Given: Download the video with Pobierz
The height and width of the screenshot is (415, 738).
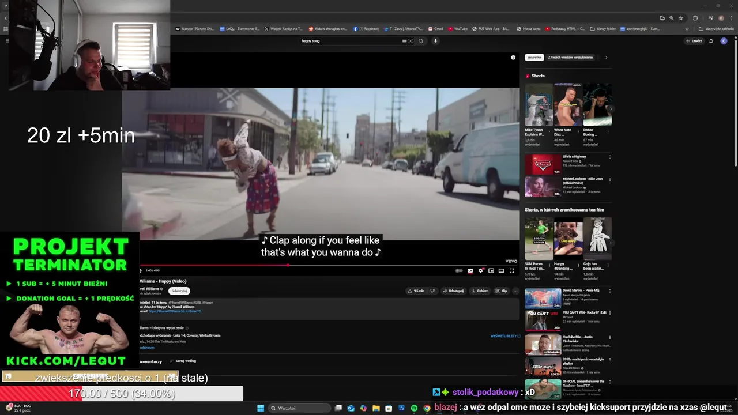Looking at the screenshot, I should pyautogui.click(x=480, y=291).
